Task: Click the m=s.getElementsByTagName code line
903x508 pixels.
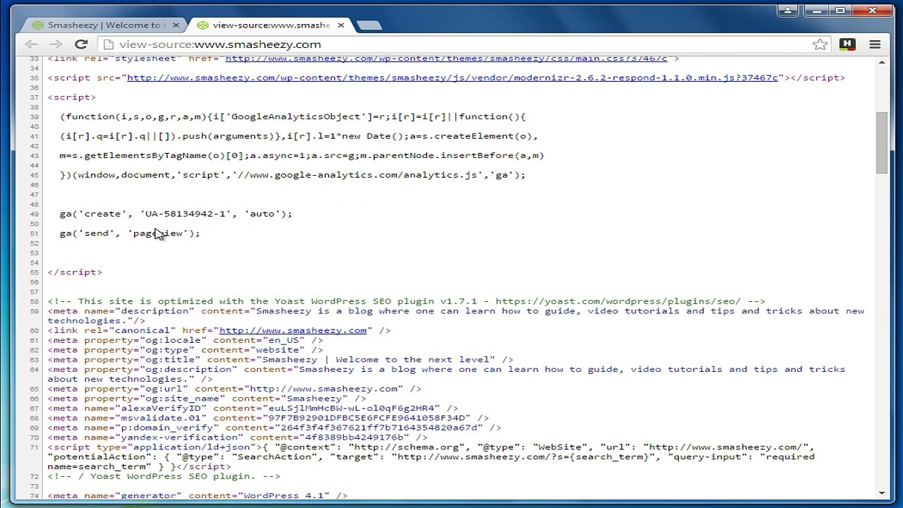Action: 302,156
